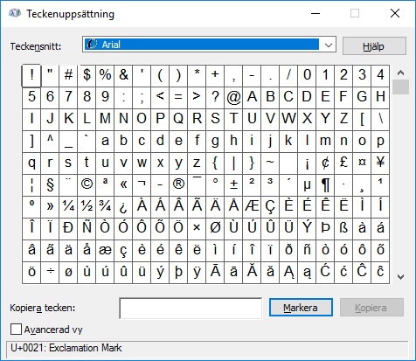
Task: Select the currency ¤ sign
Action: click(362, 163)
